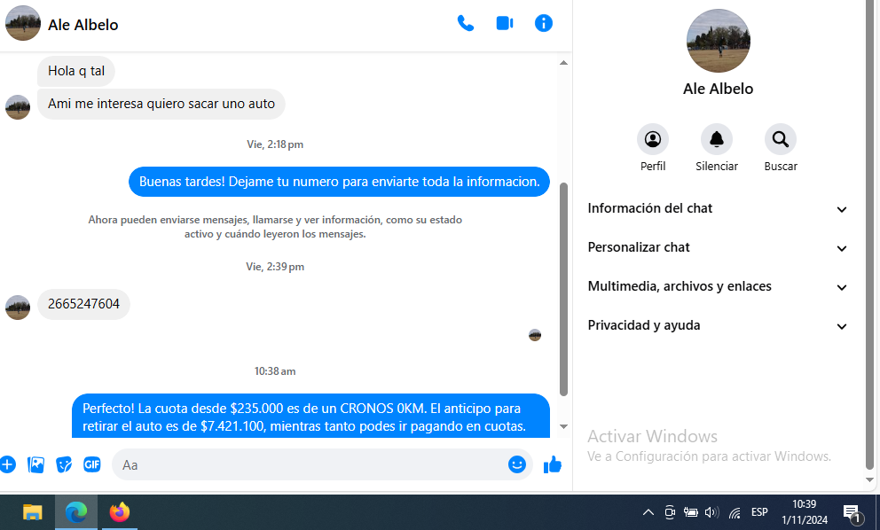The image size is (880, 530).
Task: Start a voice call with Ale Albelo
Action: pos(465,23)
